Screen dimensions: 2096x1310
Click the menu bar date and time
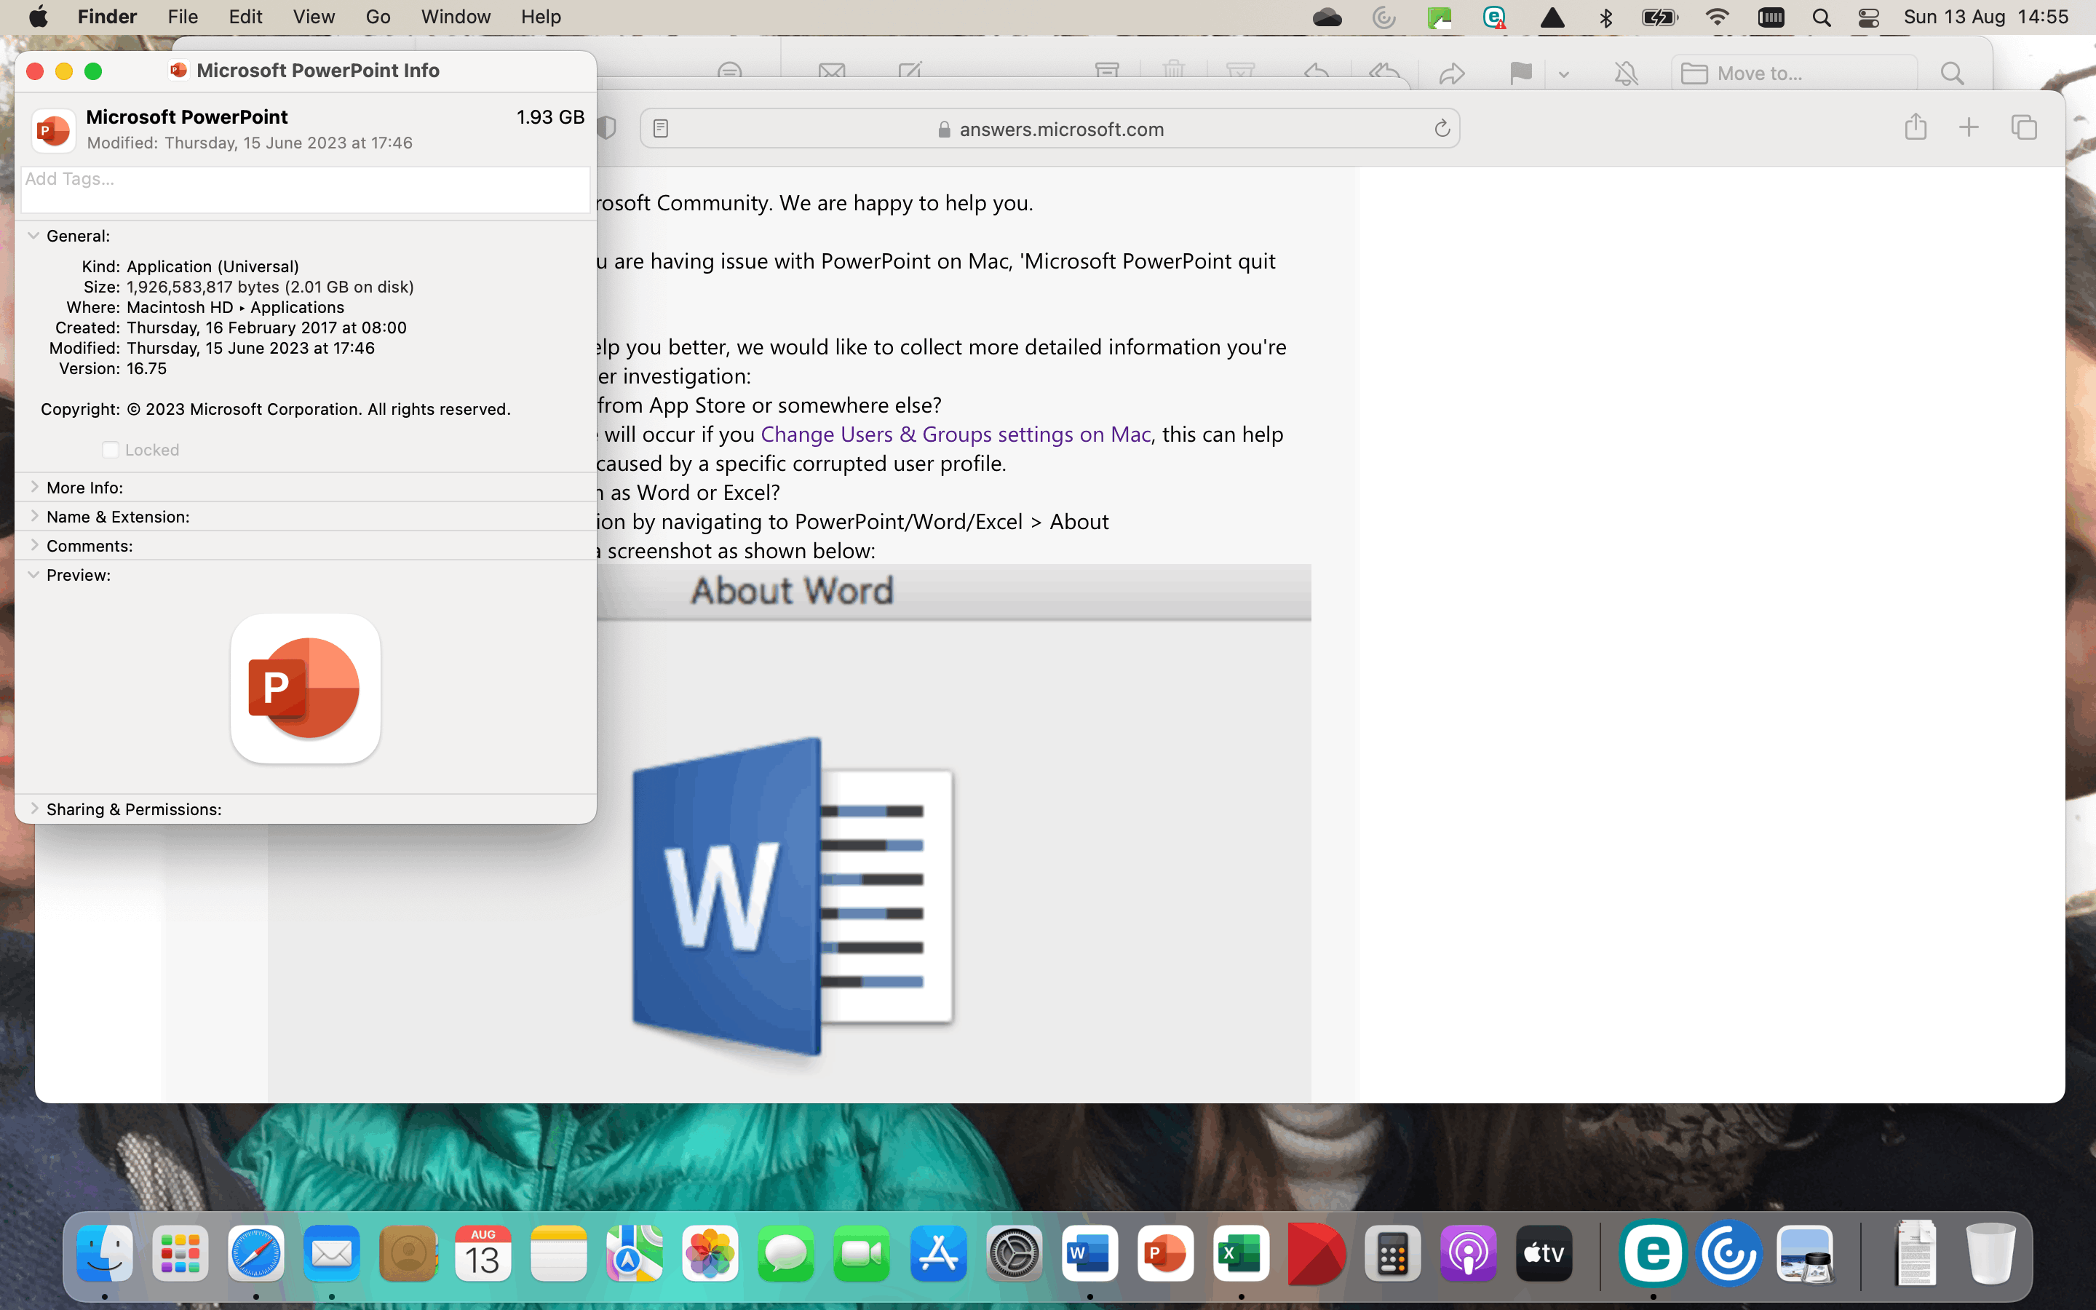1985,17
